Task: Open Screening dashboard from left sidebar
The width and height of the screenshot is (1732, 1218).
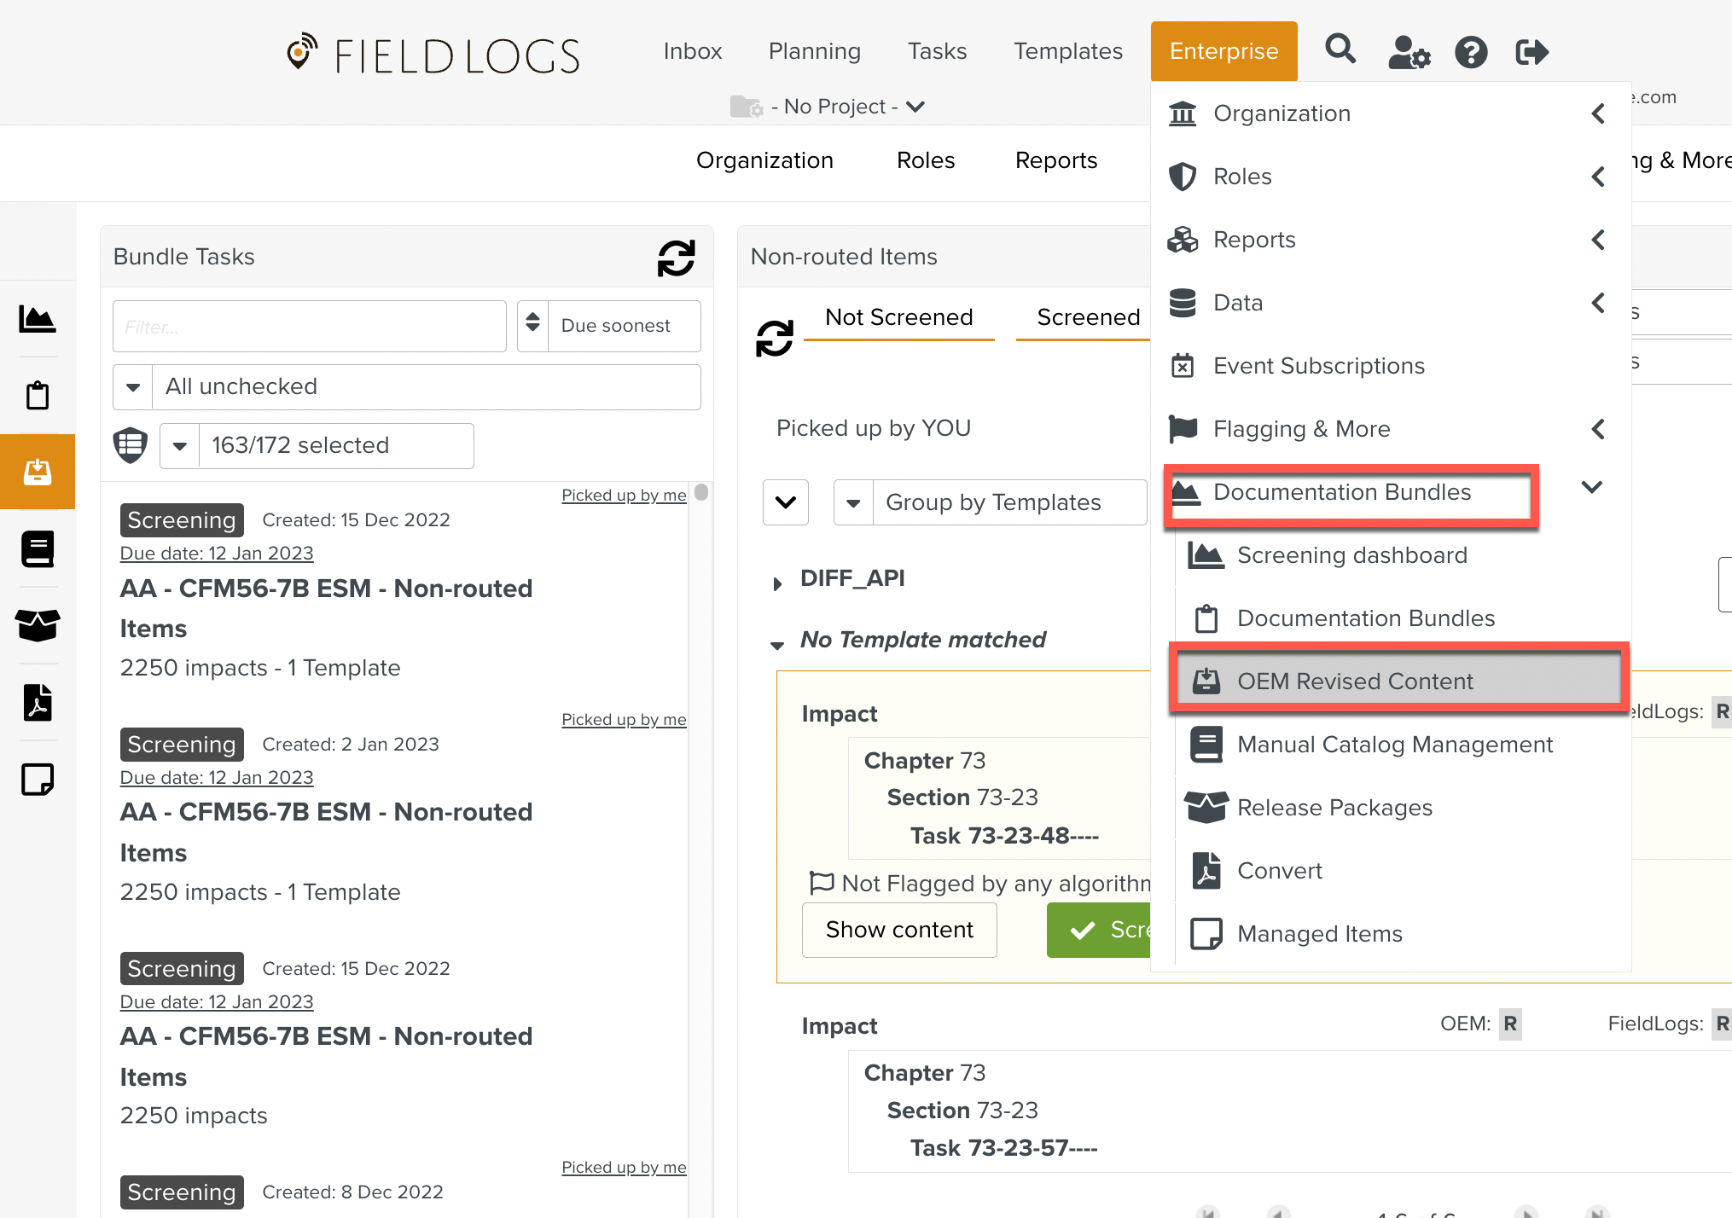Action: [x=38, y=319]
